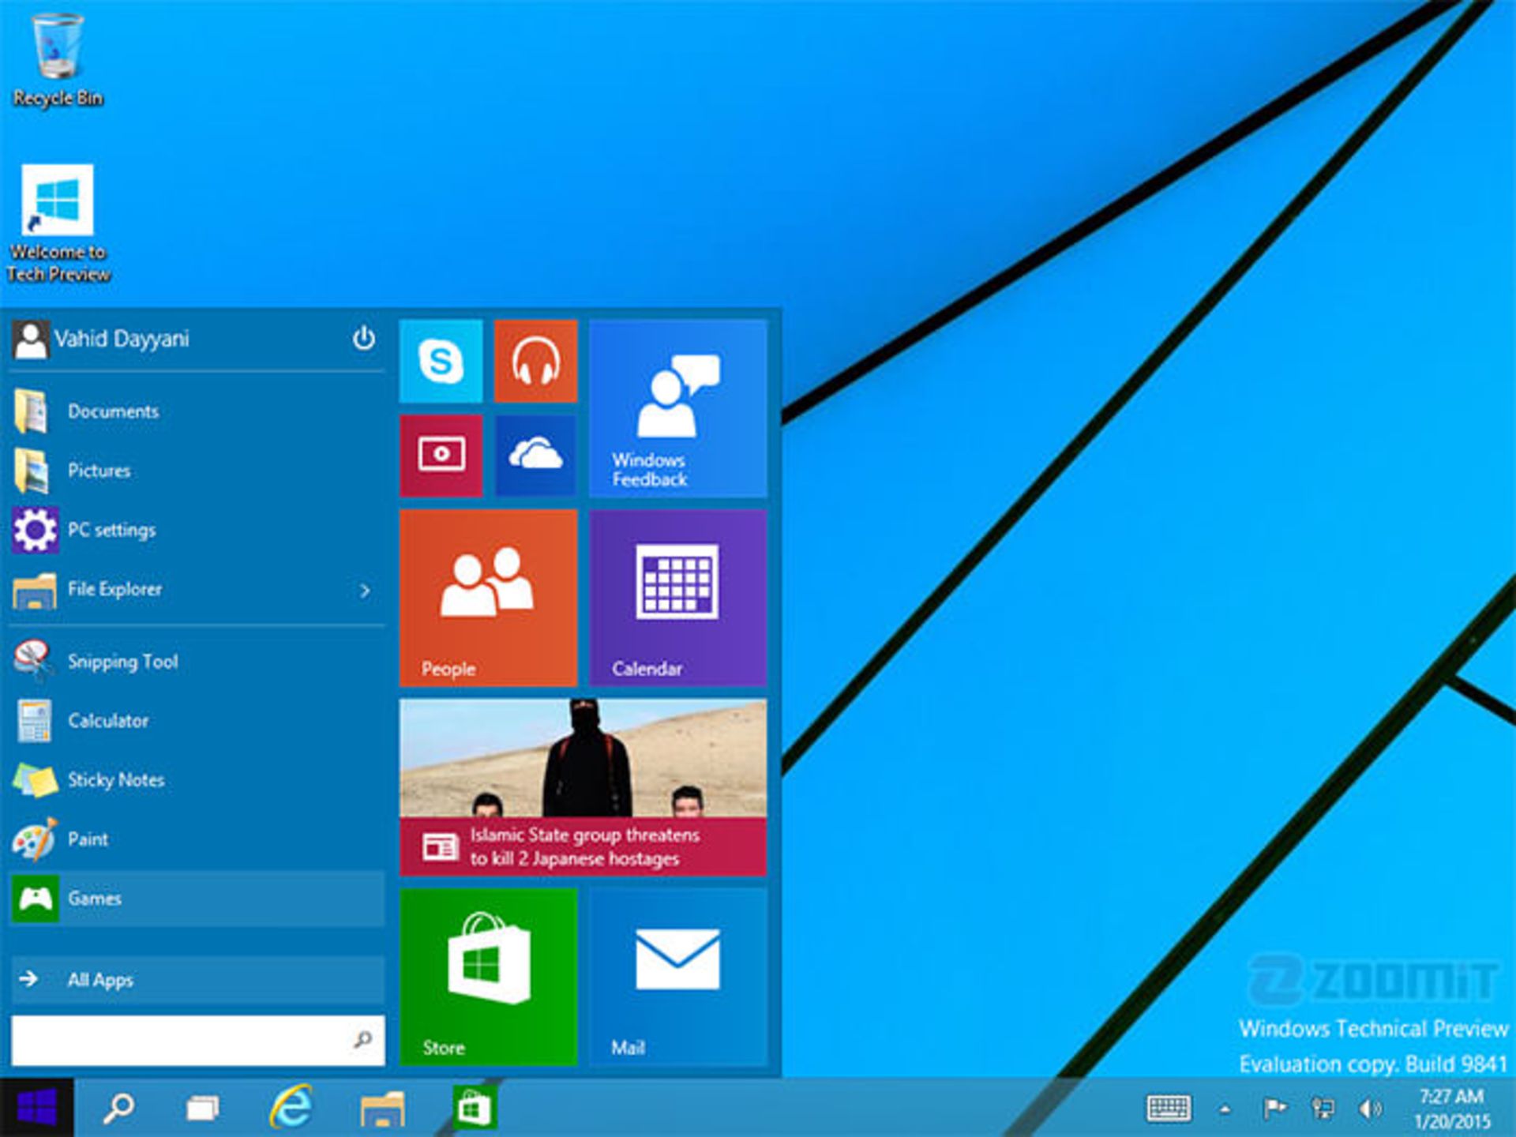Viewport: 1516px width, 1137px height.
Task: Click the network icon in the tray
Action: 1323,1109
